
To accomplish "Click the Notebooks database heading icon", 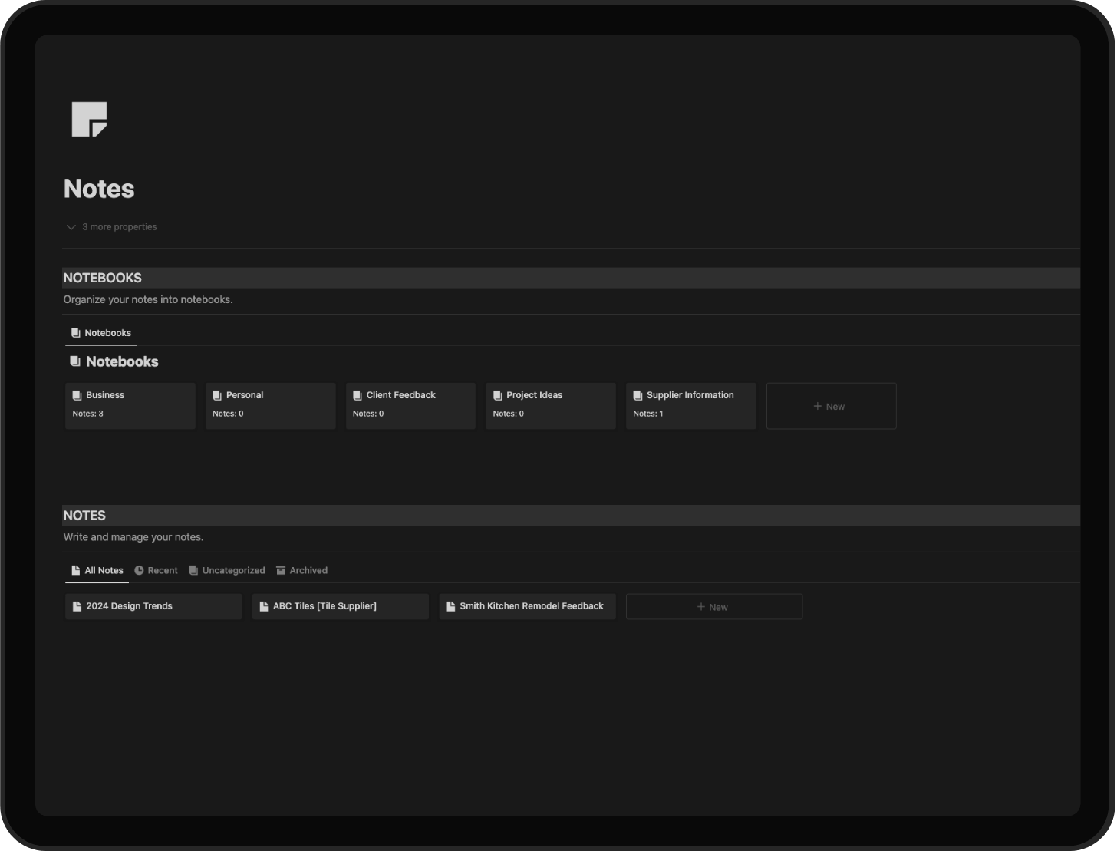I will [75, 361].
